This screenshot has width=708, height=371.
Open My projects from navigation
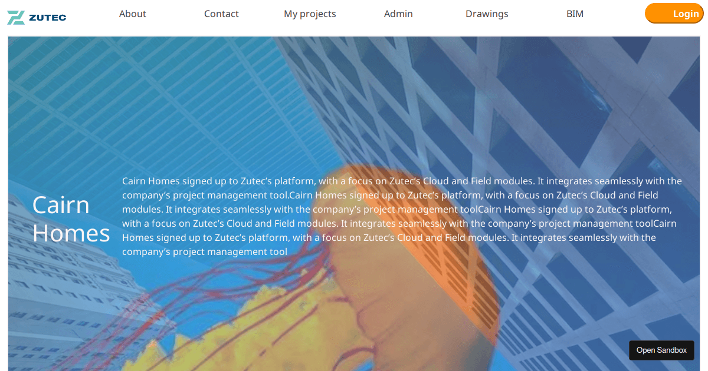(310, 14)
